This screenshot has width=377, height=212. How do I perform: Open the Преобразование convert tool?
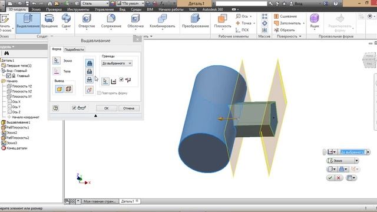click(195, 21)
